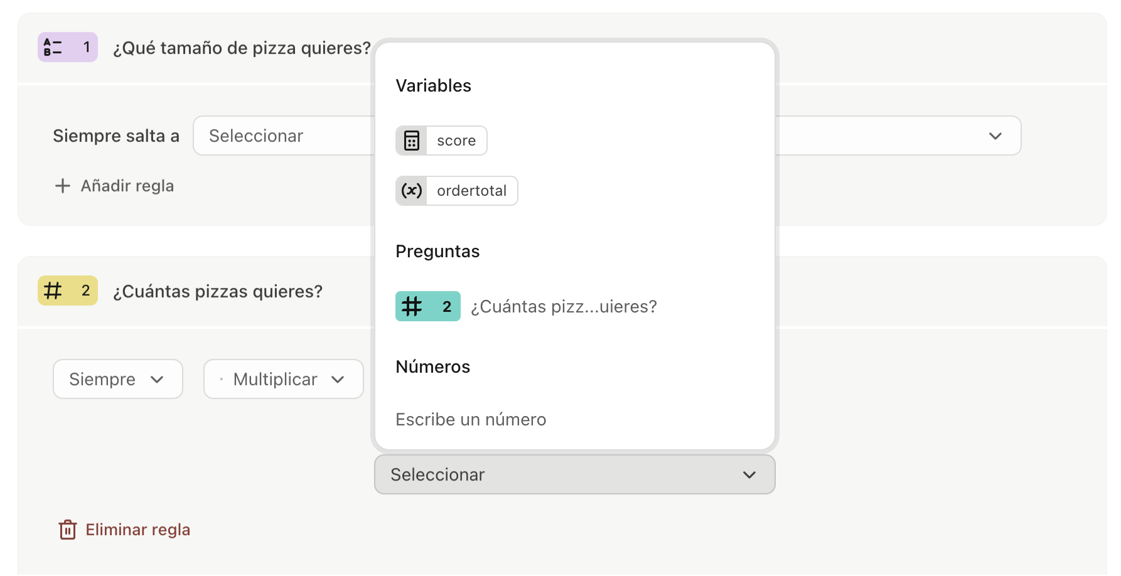
Task: Click the calculator icon next to score
Action: tap(411, 141)
